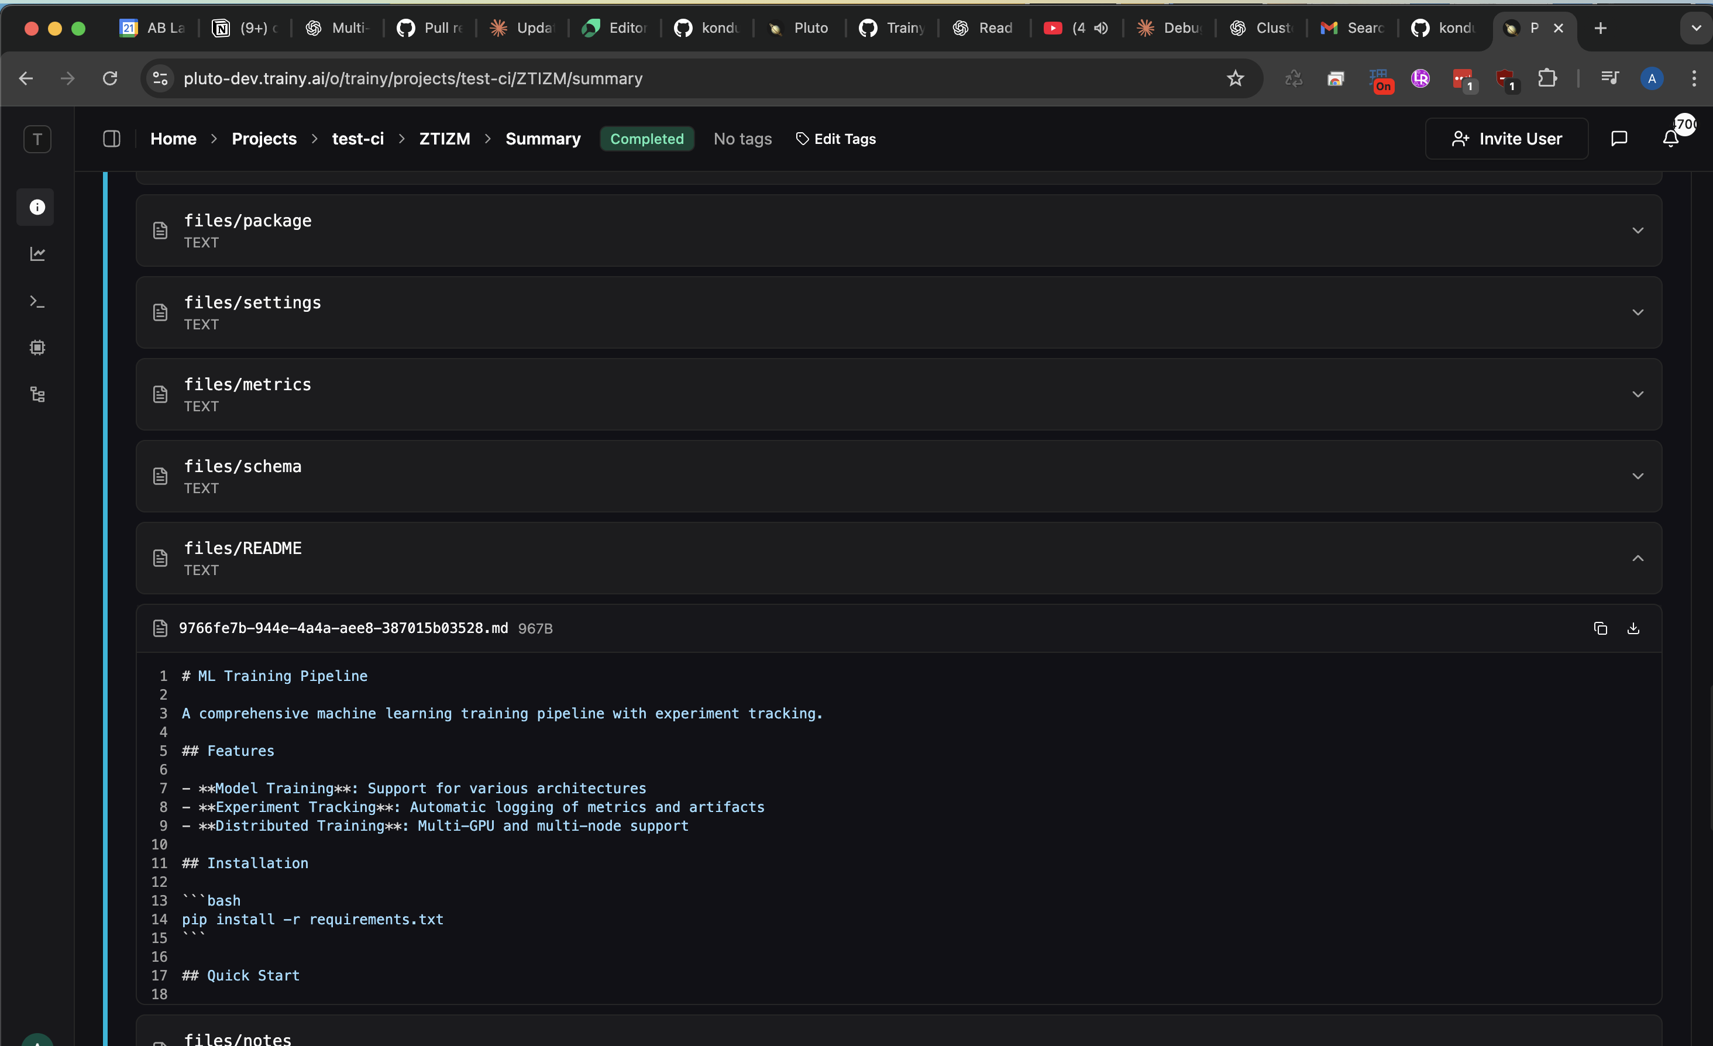Open the terminal/logs view in sidebar
1713x1046 pixels.
(x=36, y=301)
